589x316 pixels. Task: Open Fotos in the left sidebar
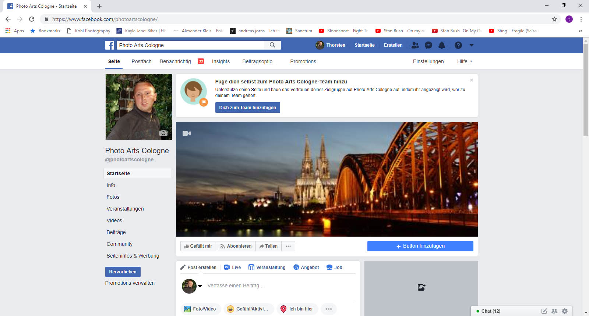[x=113, y=197]
